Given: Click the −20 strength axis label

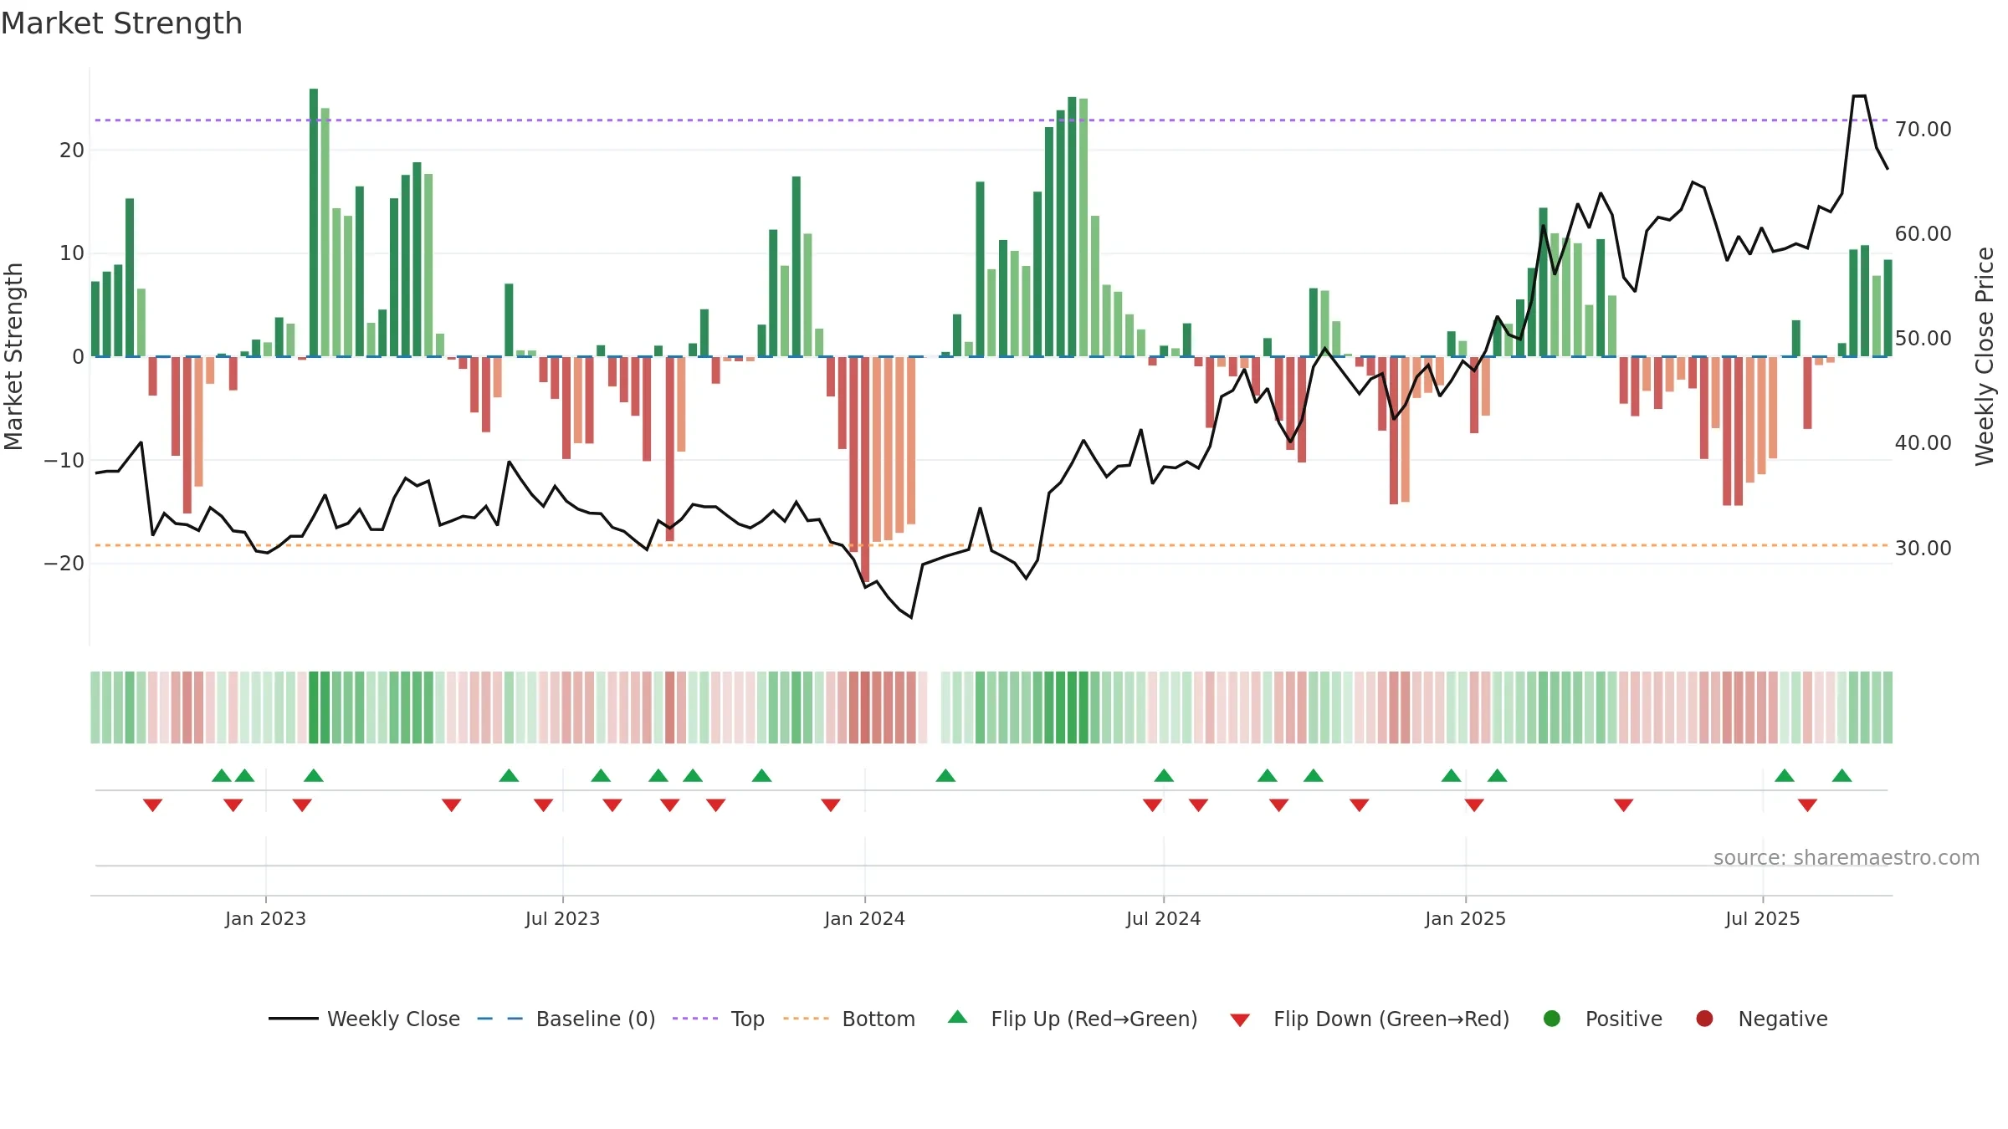Looking at the screenshot, I should click(x=64, y=563).
